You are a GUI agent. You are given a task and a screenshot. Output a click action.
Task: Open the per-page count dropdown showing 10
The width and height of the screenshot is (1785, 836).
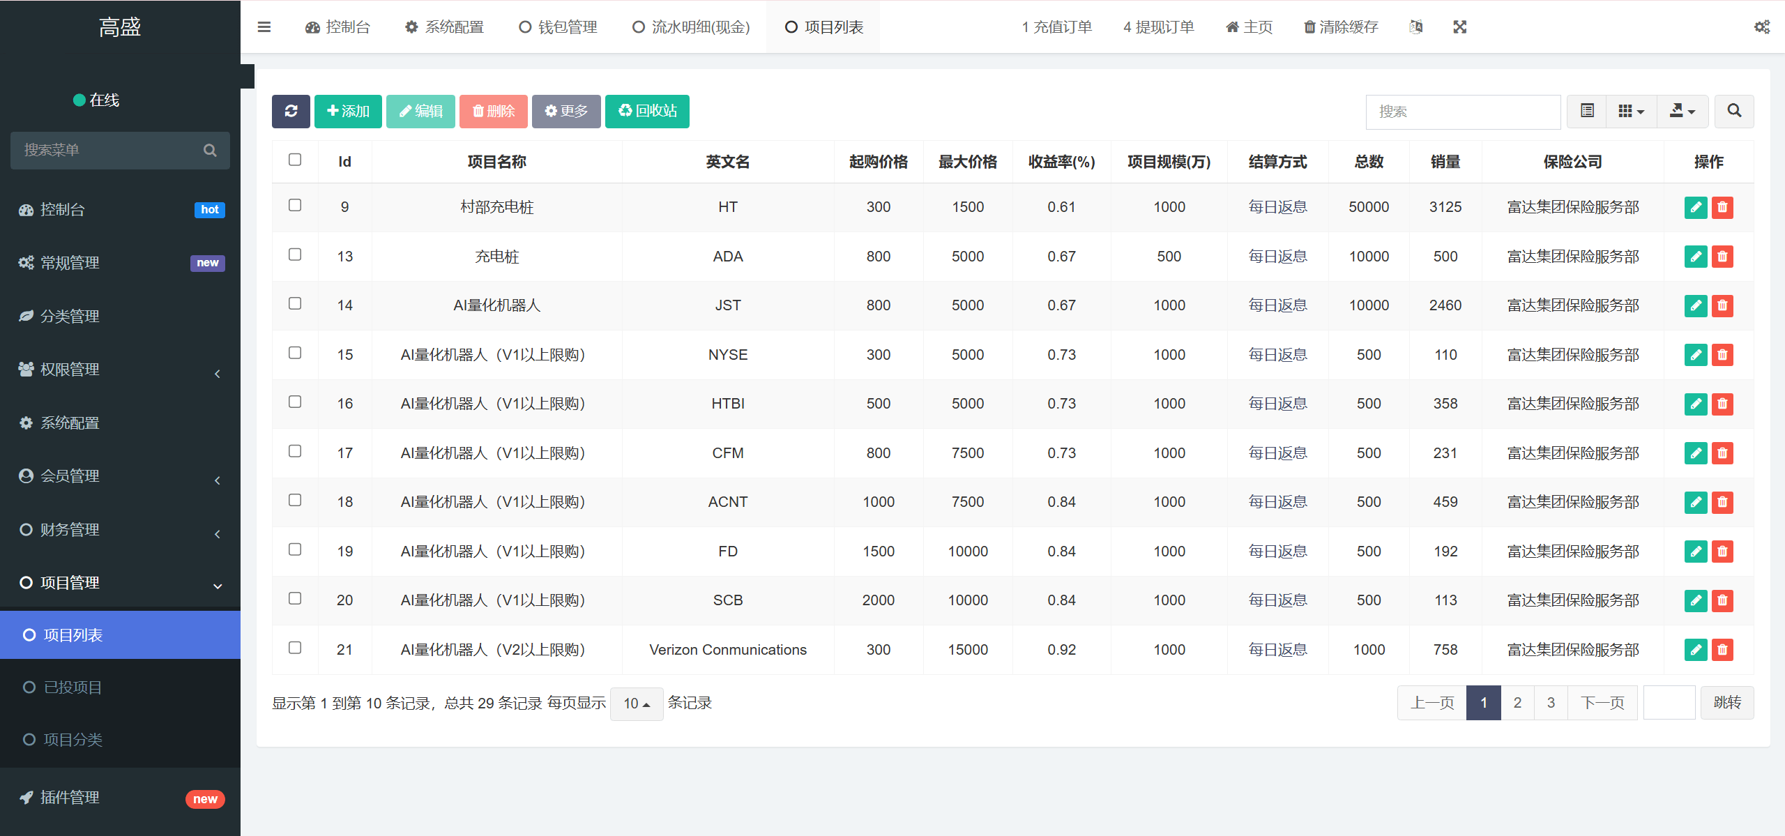click(635, 703)
